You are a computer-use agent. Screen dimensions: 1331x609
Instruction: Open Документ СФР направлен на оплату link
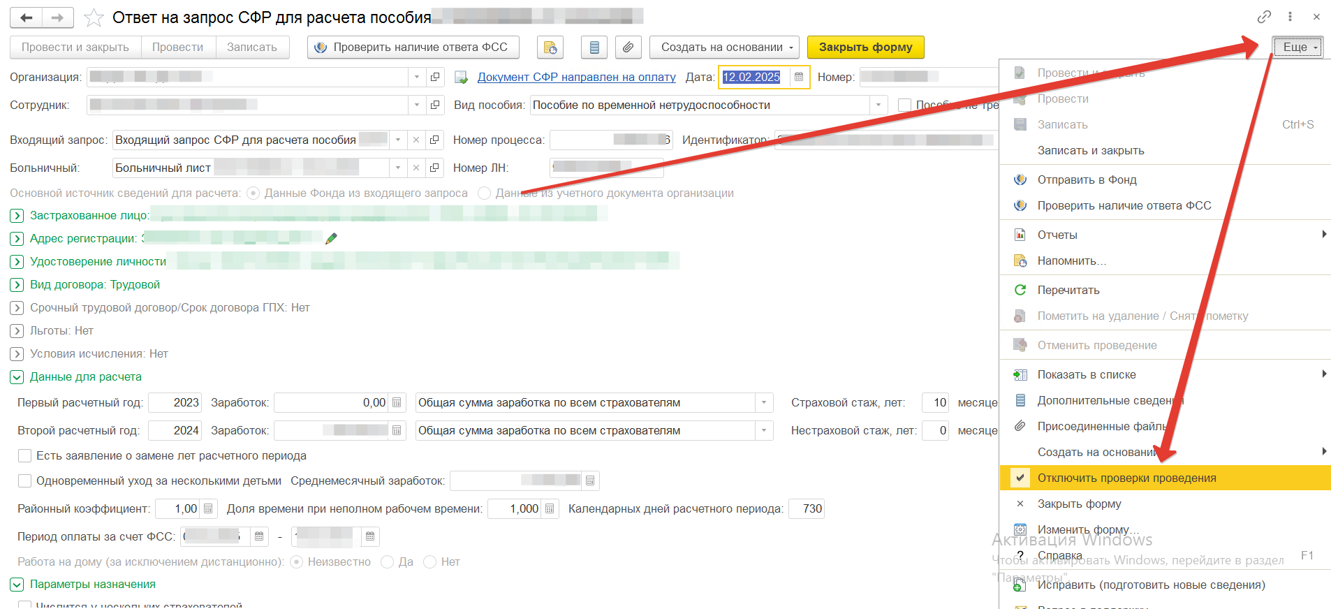tap(576, 78)
